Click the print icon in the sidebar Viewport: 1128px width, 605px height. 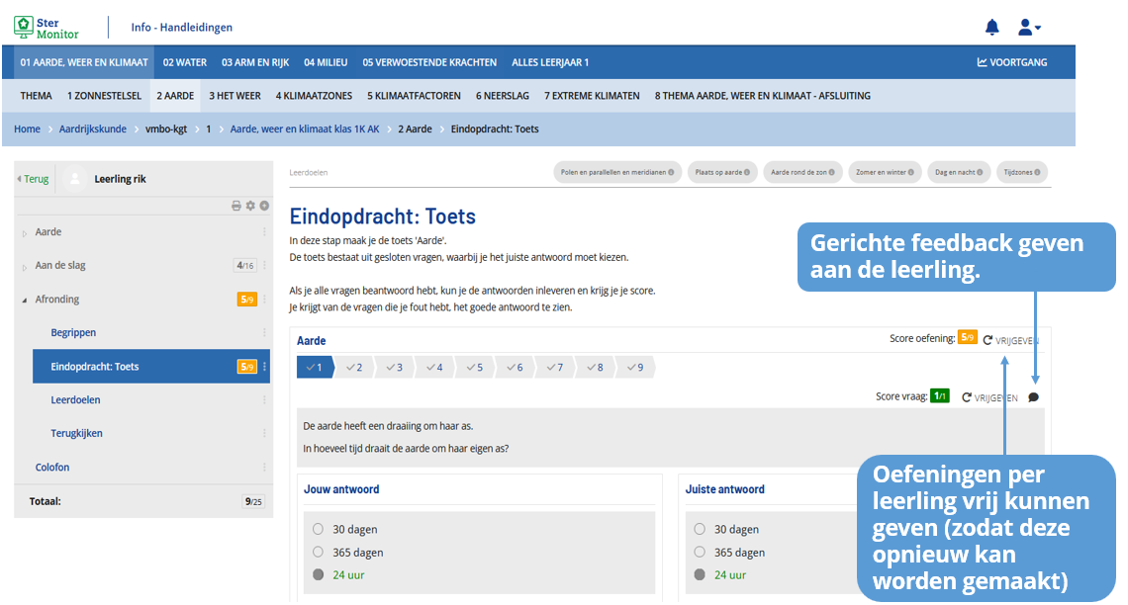(236, 206)
